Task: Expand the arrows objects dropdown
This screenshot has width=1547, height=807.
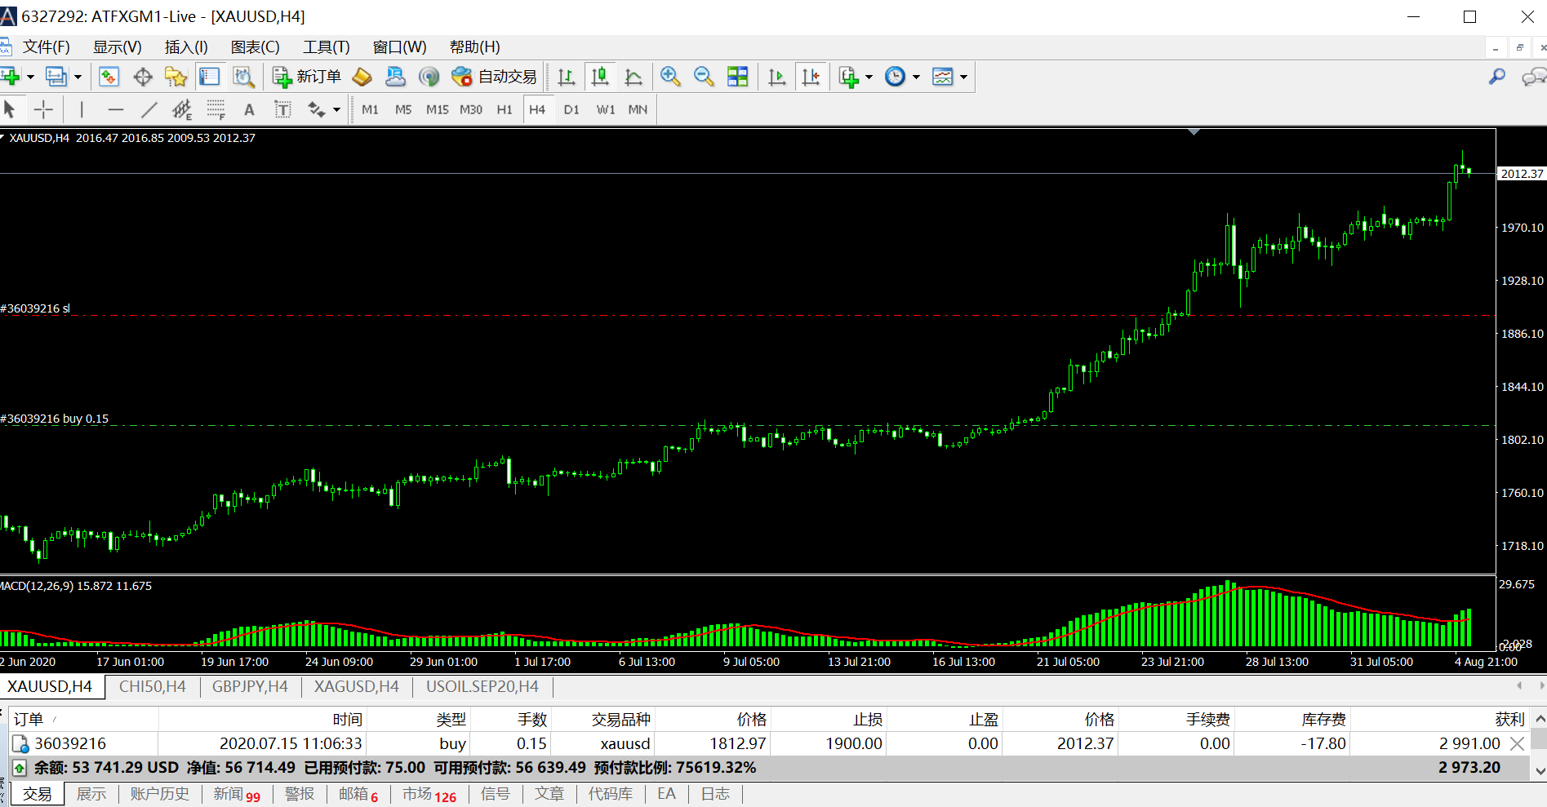Action: pyautogui.click(x=336, y=109)
